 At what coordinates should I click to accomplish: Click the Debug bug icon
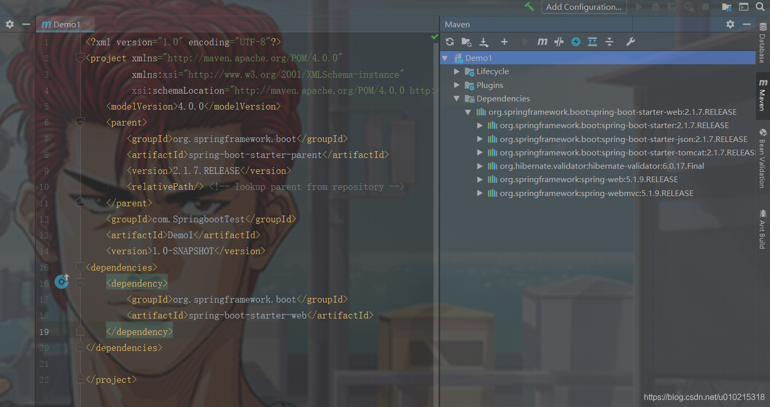(655, 7)
